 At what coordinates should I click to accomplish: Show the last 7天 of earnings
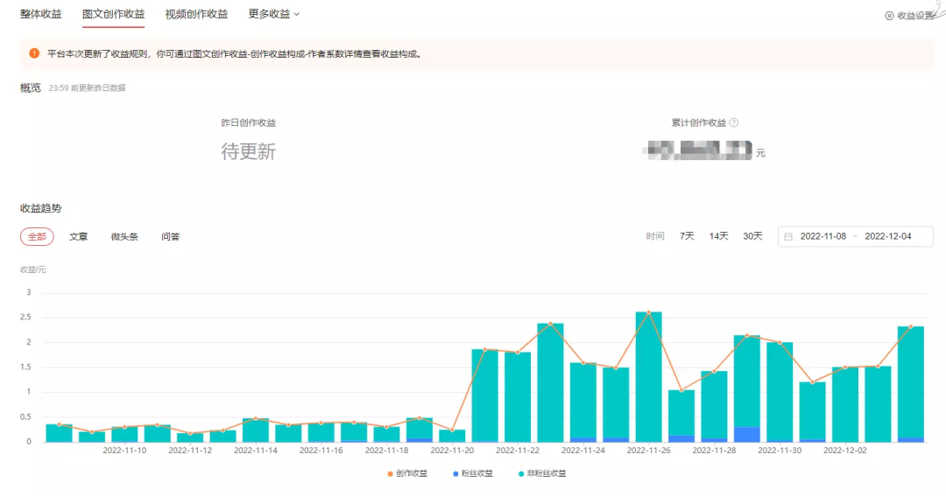coord(687,236)
